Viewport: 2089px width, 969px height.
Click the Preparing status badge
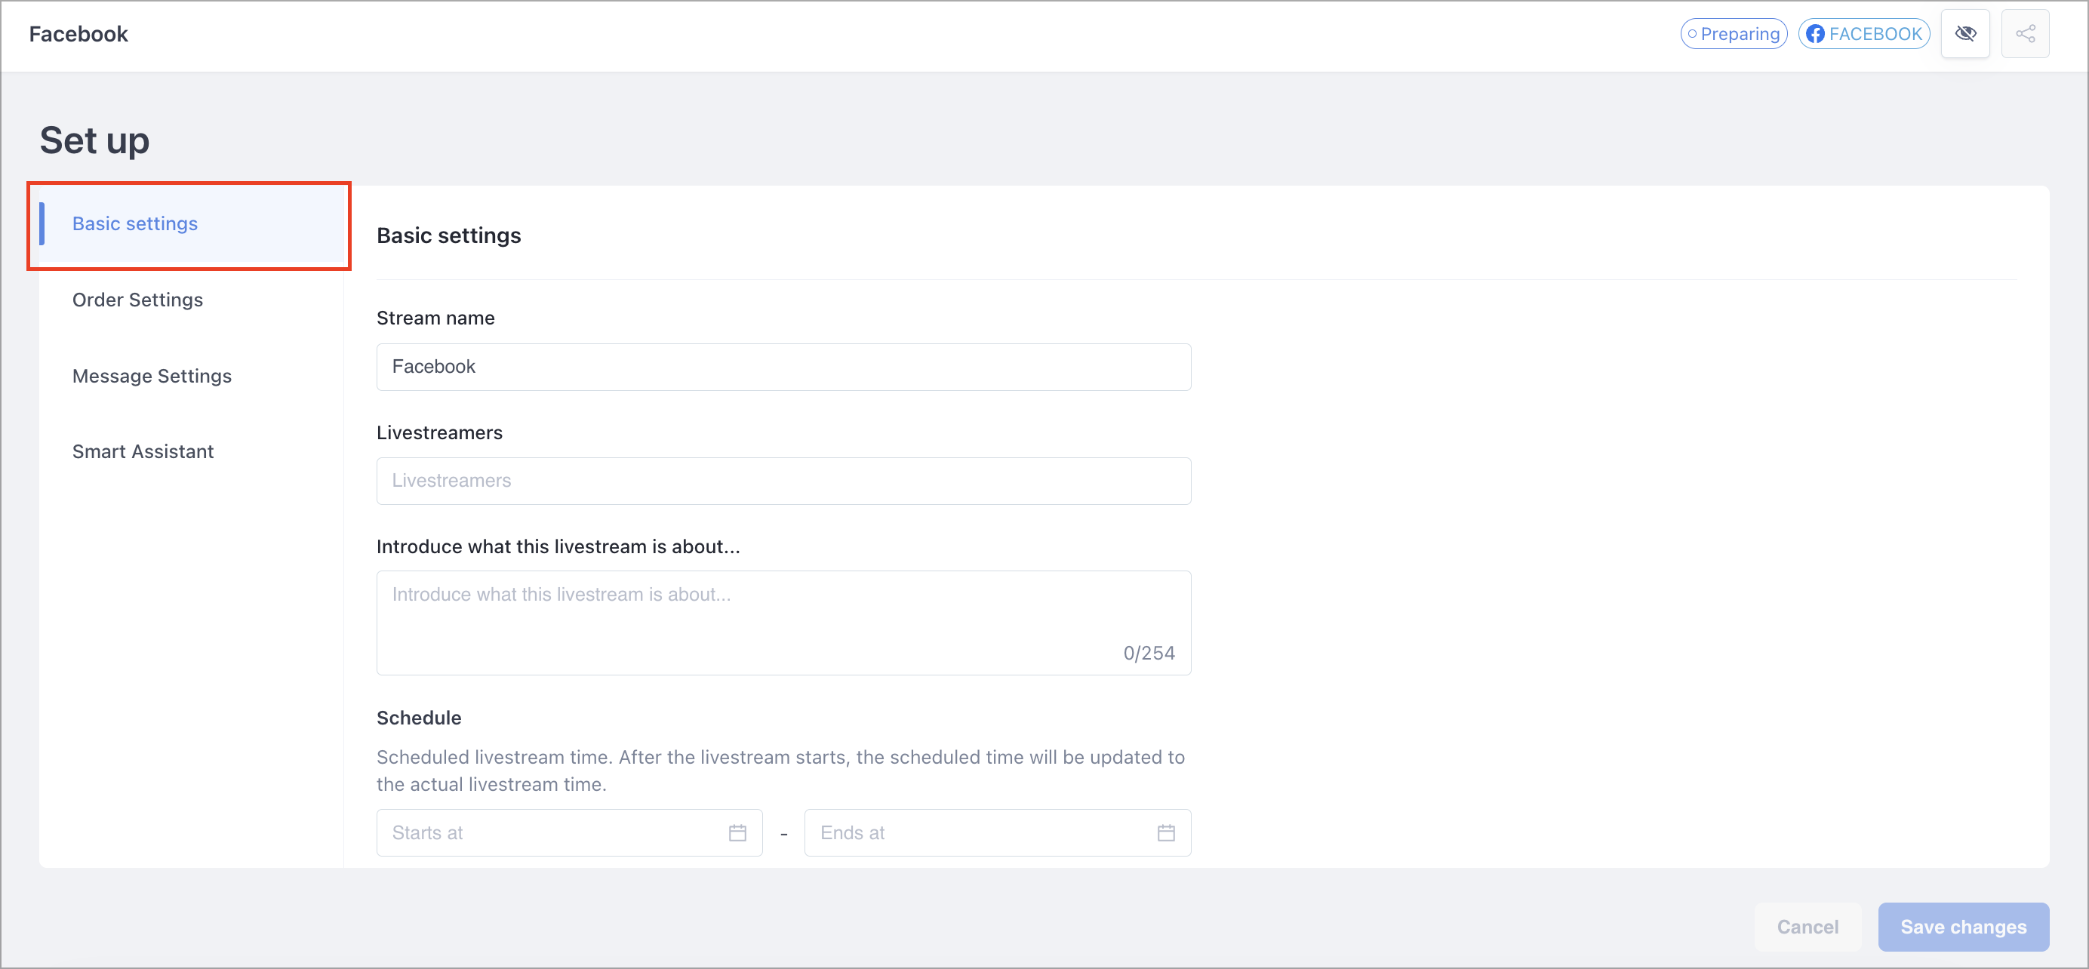click(1733, 34)
